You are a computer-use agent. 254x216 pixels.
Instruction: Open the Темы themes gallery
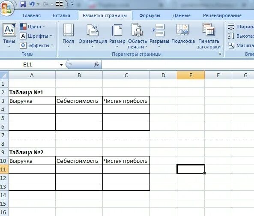(x=9, y=35)
